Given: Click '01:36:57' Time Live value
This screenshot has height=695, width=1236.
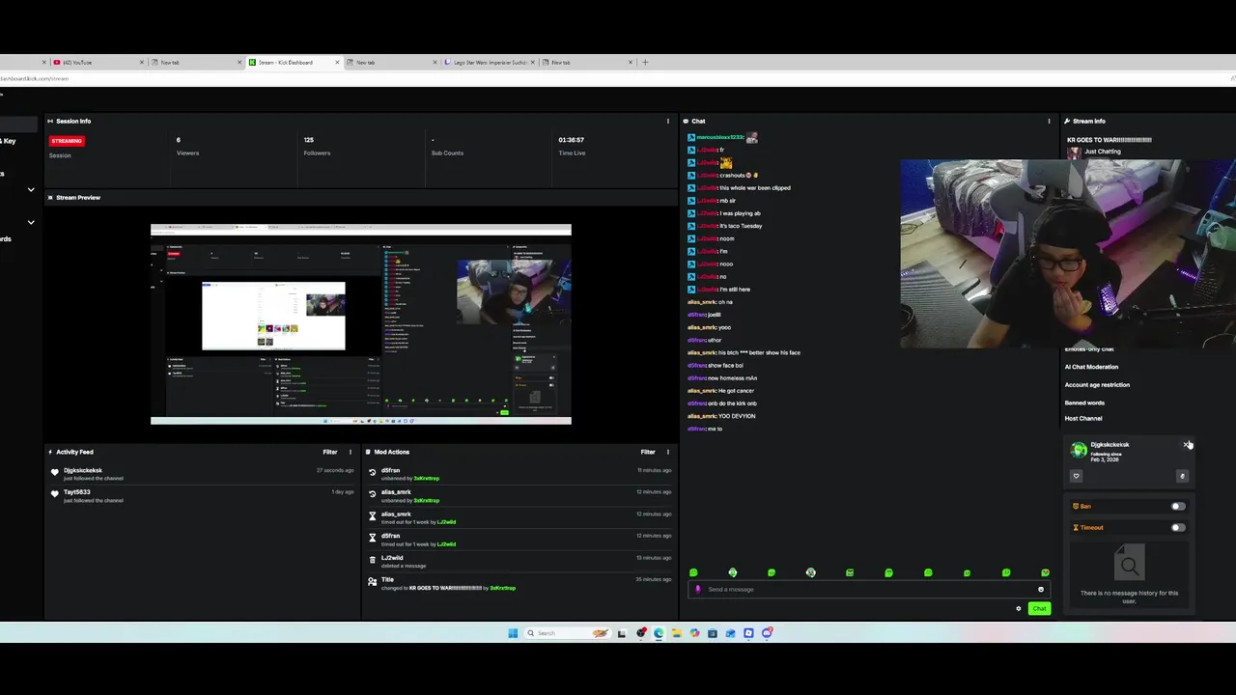Looking at the screenshot, I should pyautogui.click(x=571, y=140).
